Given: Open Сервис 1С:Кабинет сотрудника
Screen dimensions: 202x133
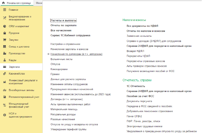Looking at the screenshot, I should [x=70, y=36].
